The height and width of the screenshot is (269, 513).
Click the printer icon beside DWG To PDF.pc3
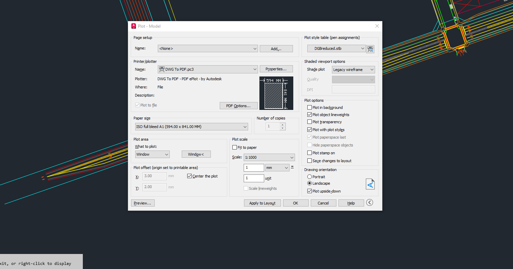162,69
